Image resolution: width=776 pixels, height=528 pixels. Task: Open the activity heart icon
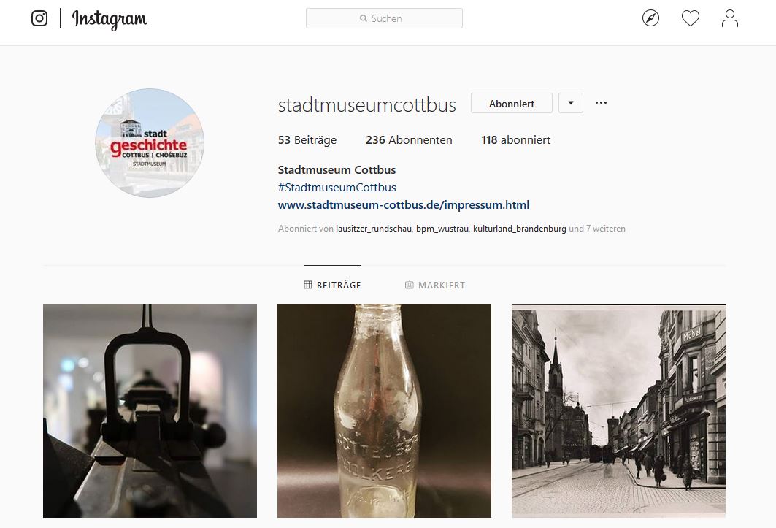[x=690, y=18]
